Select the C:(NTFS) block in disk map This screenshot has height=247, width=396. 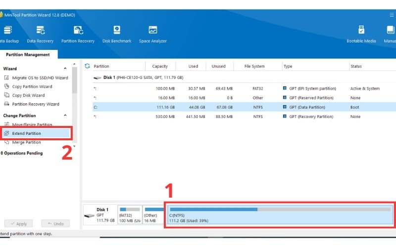click(x=280, y=215)
